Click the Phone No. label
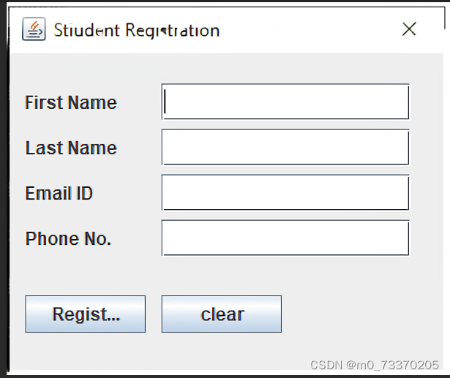 [68, 238]
